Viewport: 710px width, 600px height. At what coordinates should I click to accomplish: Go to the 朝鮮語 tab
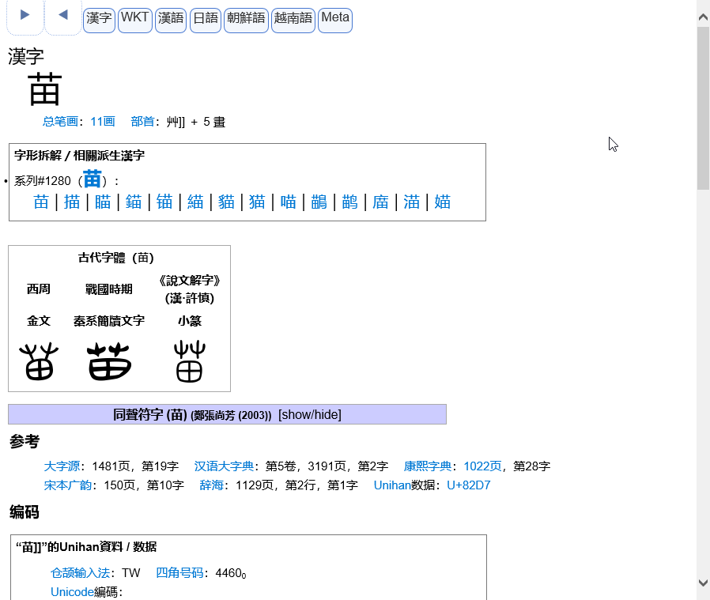[x=246, y=19]
